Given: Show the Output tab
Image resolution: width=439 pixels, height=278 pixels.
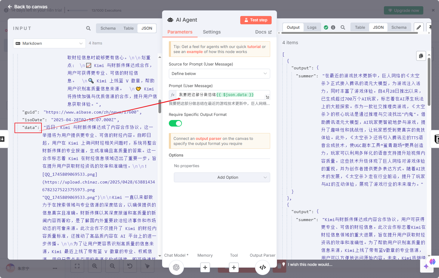Looking at the screenshot, I should pyautogui.click(x=293, y=27).
